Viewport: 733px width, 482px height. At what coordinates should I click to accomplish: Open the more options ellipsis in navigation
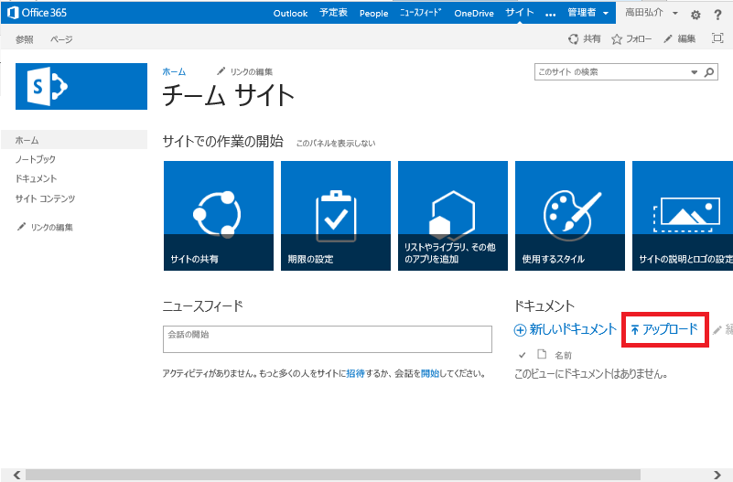(550, 14)
